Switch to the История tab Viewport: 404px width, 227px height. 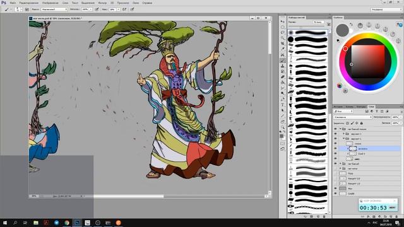point(338,107)
